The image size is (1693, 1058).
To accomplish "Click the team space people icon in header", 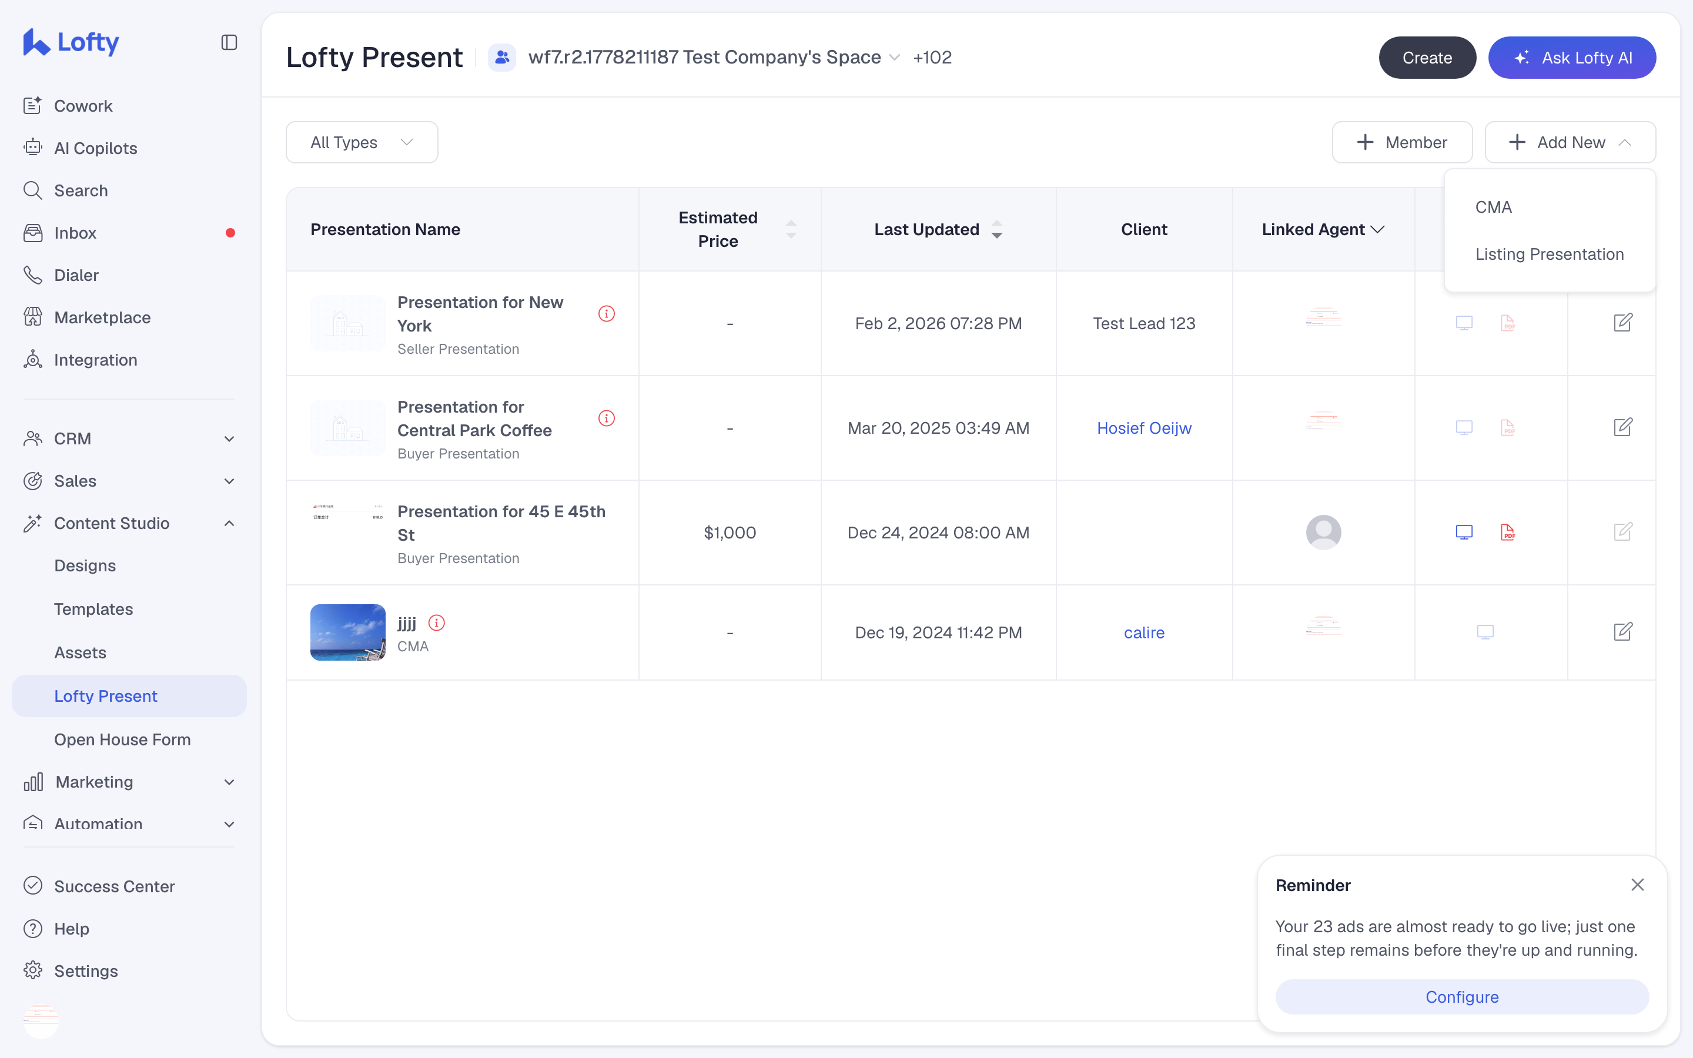I will (x=501, y=58).
